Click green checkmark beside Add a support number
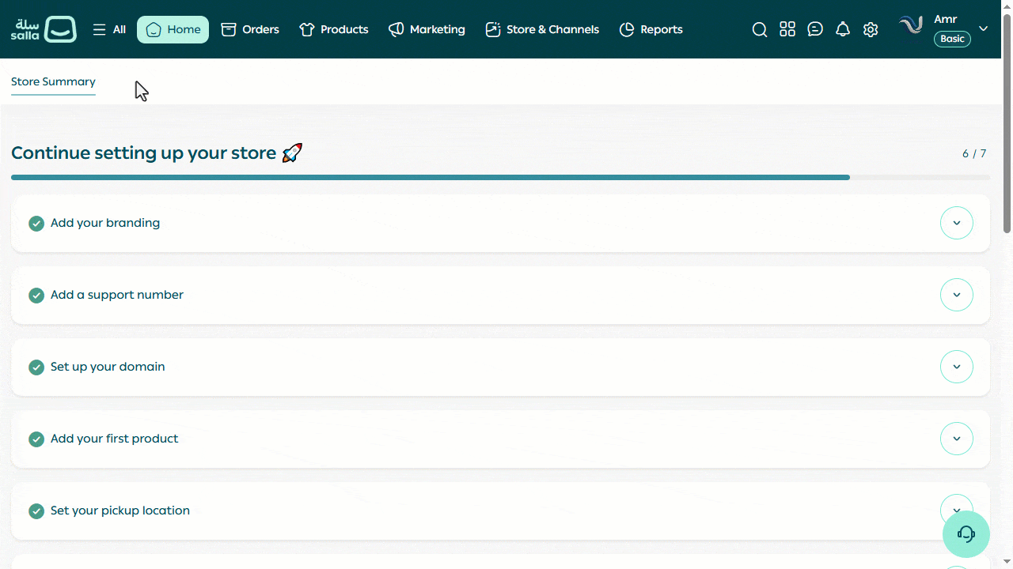 pos(36,296)
